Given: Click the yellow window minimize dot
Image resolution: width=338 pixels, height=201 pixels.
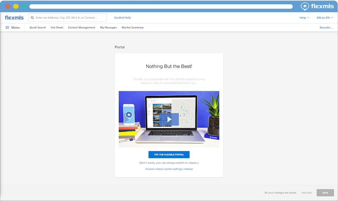Looking at the screenshot, I should point(16,6).
